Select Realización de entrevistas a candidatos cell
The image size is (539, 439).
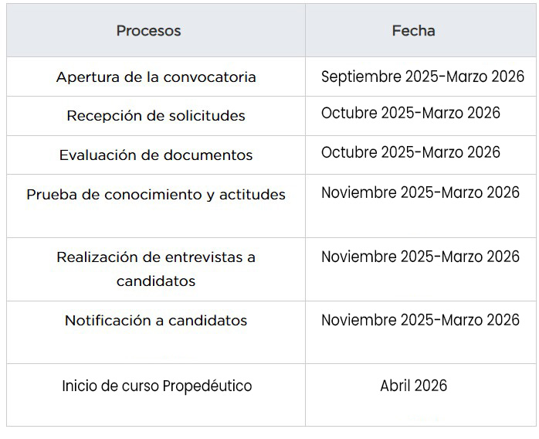pyautogui.click(x=156, y=269)
